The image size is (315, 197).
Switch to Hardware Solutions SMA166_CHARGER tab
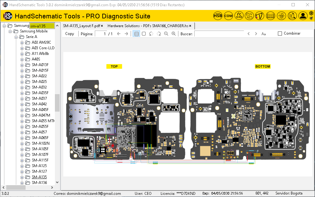coord(148,26)
